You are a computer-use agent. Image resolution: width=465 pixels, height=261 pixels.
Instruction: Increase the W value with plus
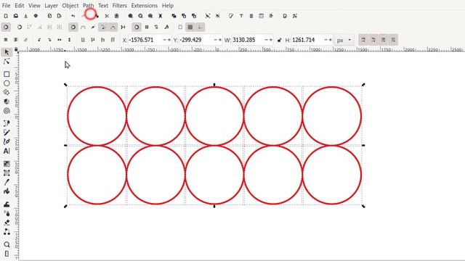[271, 40]
